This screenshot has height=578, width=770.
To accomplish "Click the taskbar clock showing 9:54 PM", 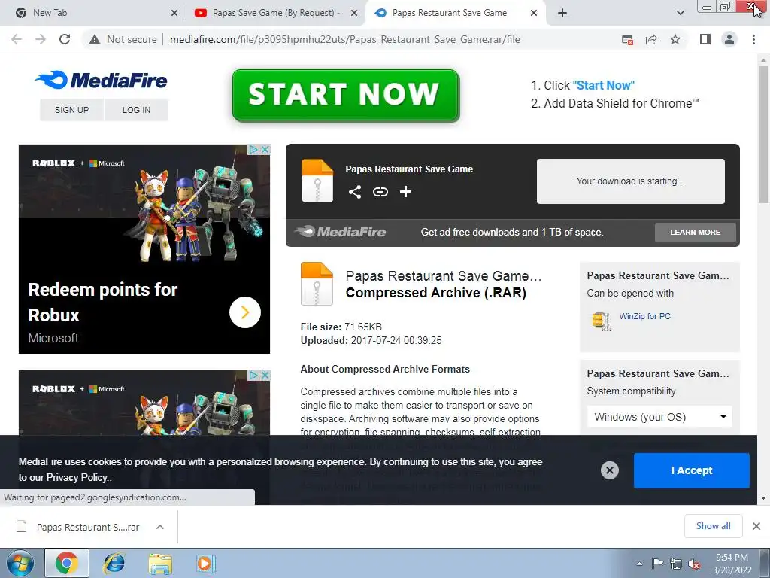I will [732, 564].
